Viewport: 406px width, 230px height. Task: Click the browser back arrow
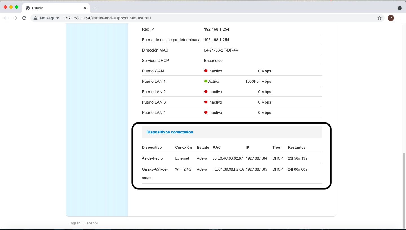click(x=6, y=18)
